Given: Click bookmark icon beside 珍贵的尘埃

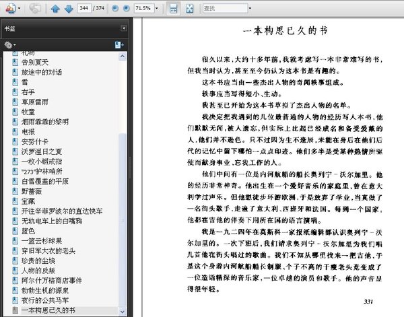Looking at the screenshot, I should (15, 261).
